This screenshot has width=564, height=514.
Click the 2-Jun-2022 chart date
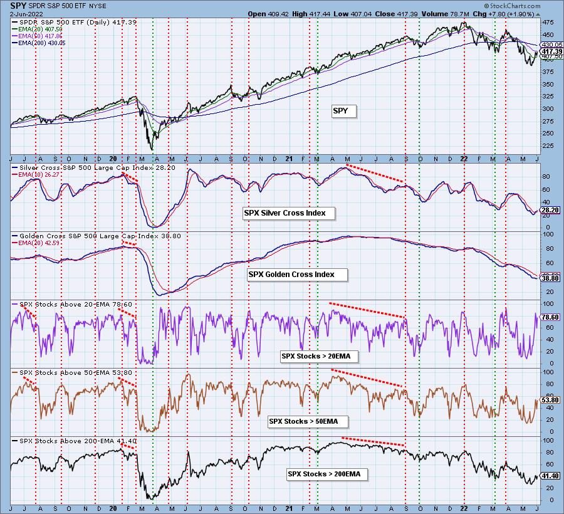point(26,14)
